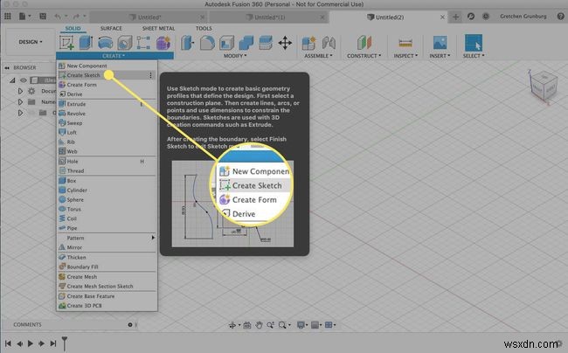Switch to the SURFACE tab
The height and width of the screenshot is (353, 568).
click(x=111, y=28)
